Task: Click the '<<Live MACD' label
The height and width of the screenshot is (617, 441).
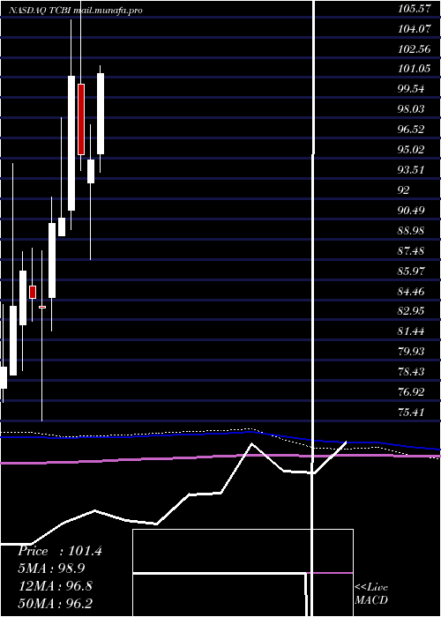Action: [371, 593]
